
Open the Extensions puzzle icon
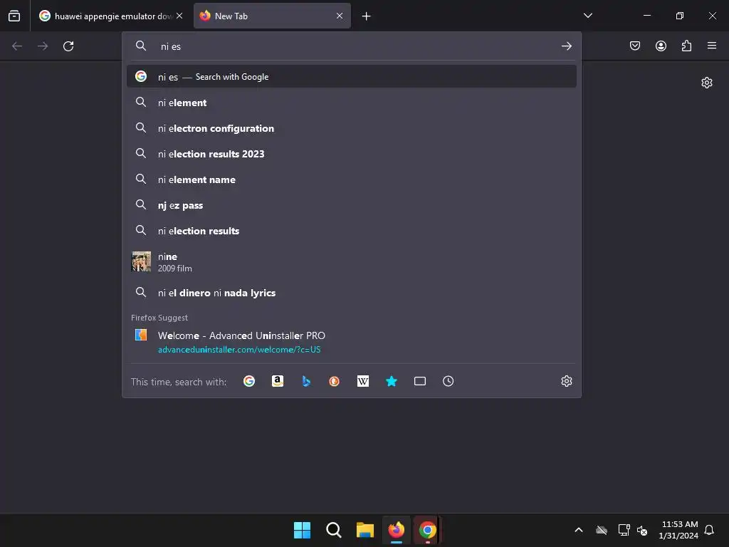(686, 46)
